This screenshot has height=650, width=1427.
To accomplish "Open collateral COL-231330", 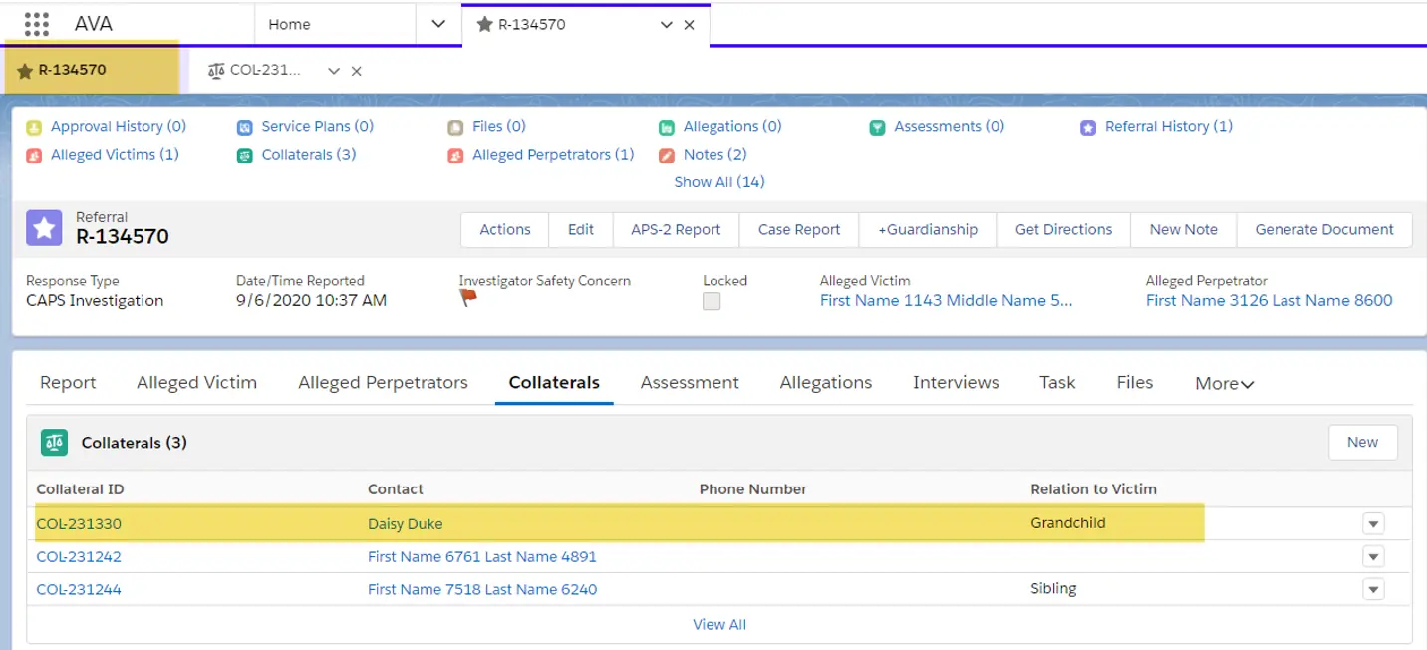I will (x=79, y=524).
